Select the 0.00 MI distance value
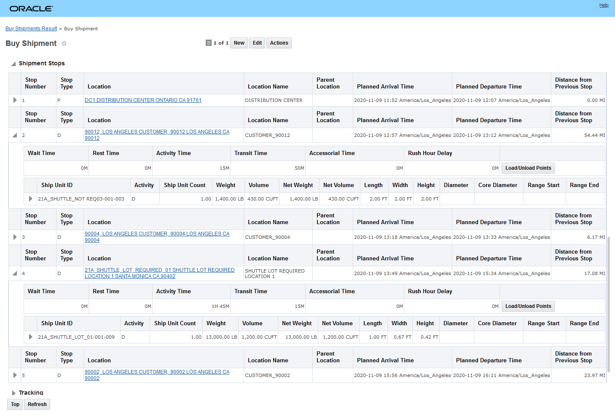Viewport: 615px width, 412px height. pos(596,100)
